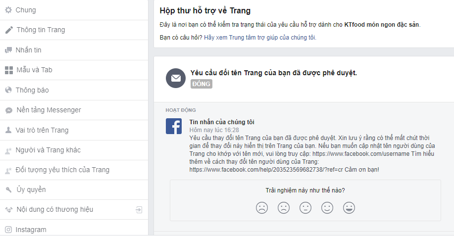Click the Tin nhắn của chúng tôi sender name
This screenshot has width=454, height=237.
[x=222, y=122]
